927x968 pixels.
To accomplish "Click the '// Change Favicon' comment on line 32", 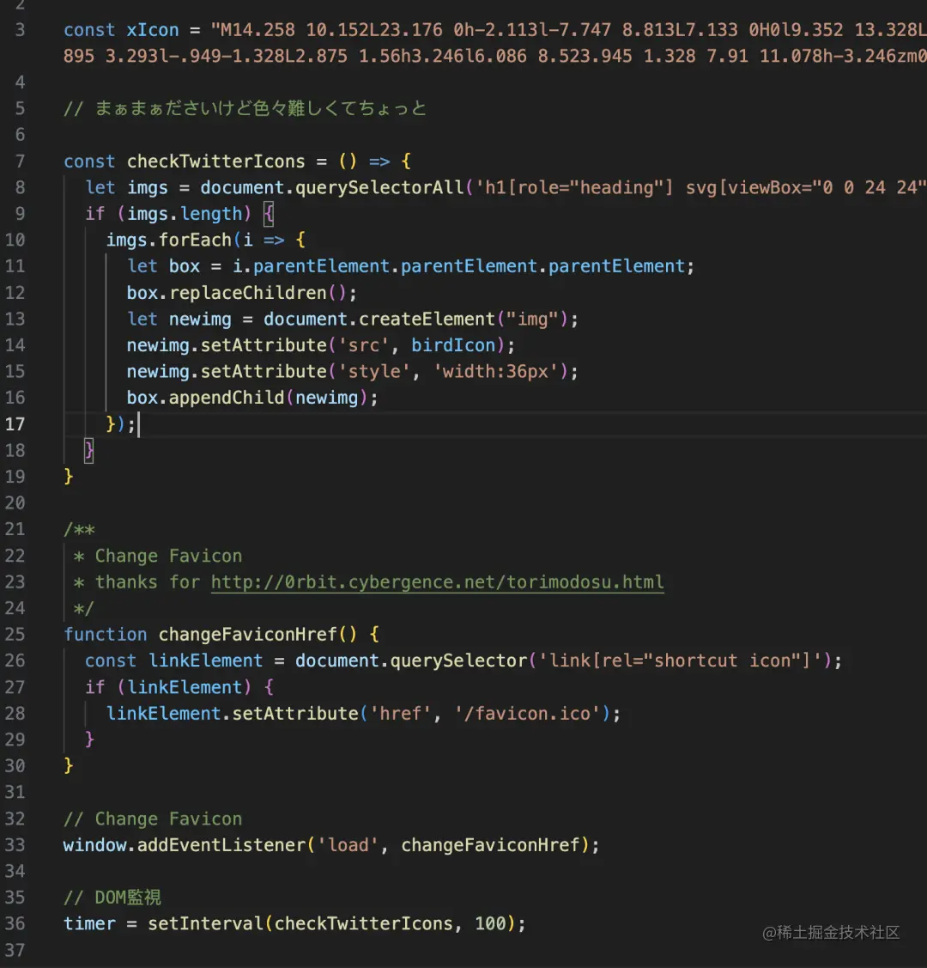I will (x=153, y=819).
